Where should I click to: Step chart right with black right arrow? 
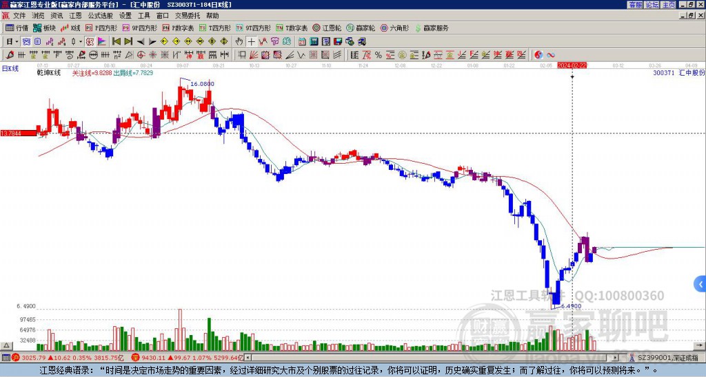152,42
